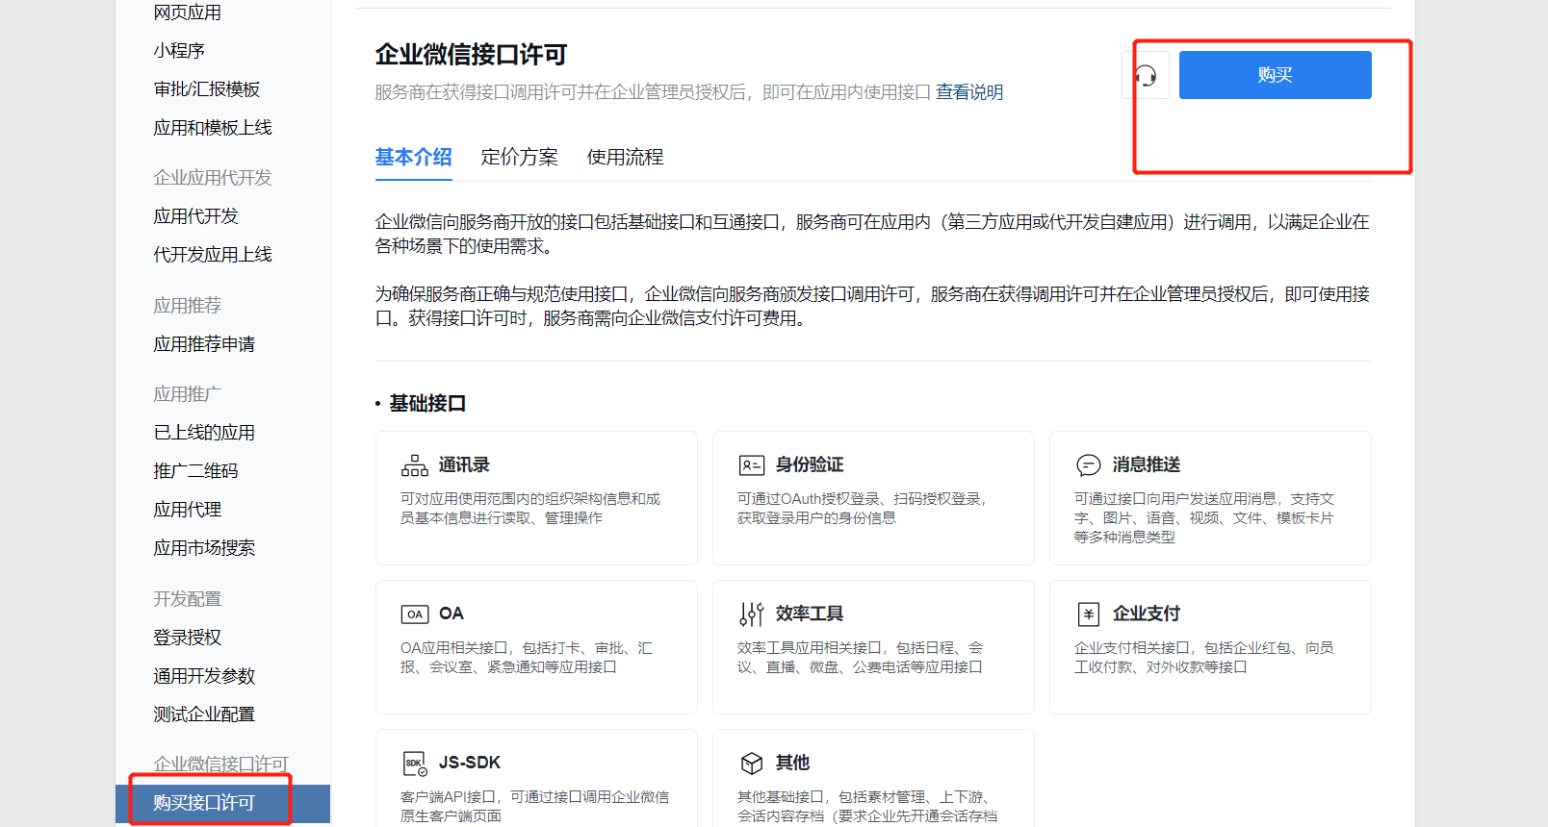Click the 通讯录 org chart icon
The width and height of the screenshot is (1548, 827).
tap(415, 465)
